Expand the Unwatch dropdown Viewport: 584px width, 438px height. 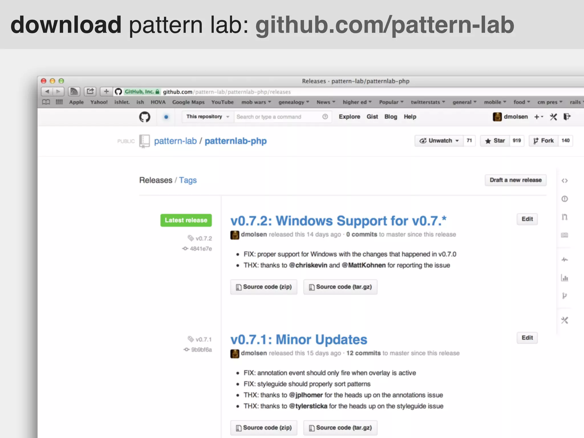[439, 141]
